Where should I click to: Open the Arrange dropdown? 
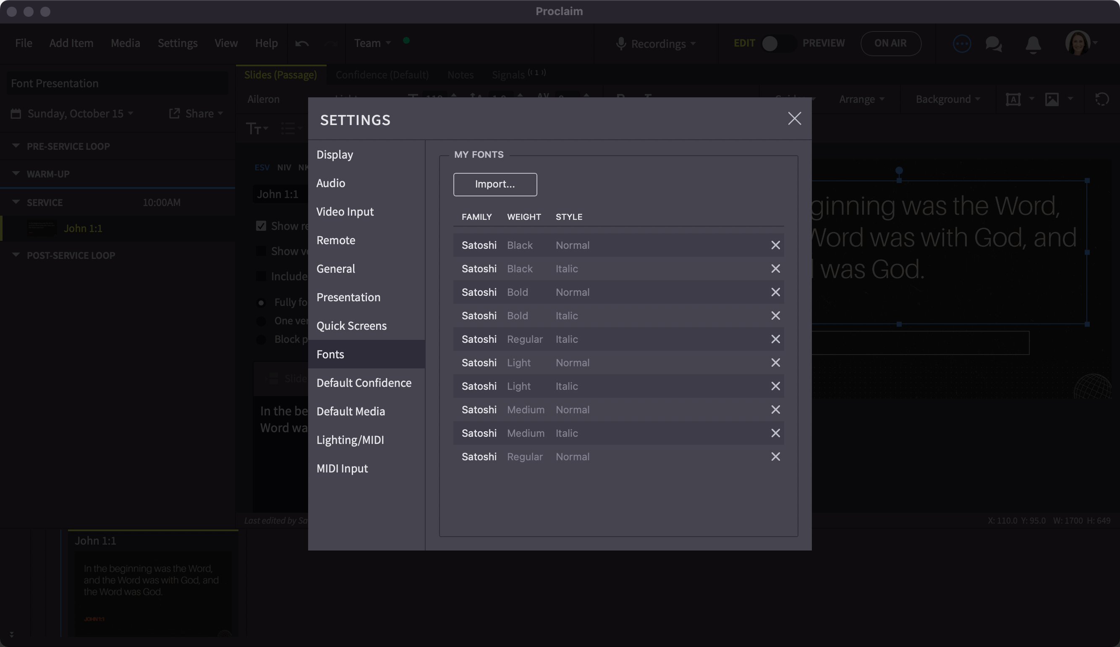point(861,99)
